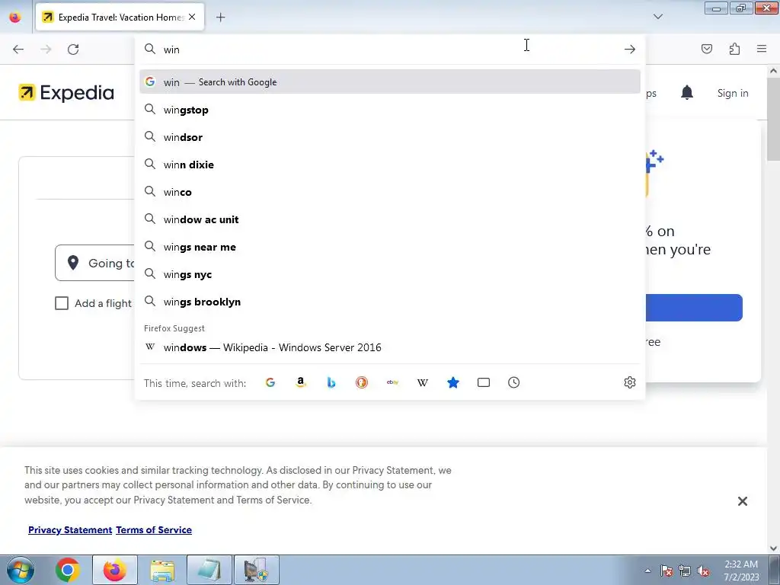780x585 pixels.
Task: Open the Extensions puzzle icon
Action: coord(734,49)
